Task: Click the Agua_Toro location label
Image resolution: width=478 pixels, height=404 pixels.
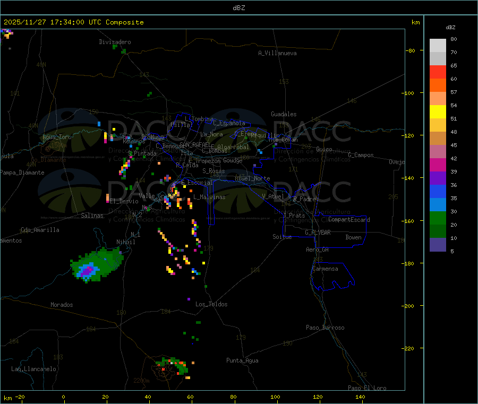Action: point(57,137)
